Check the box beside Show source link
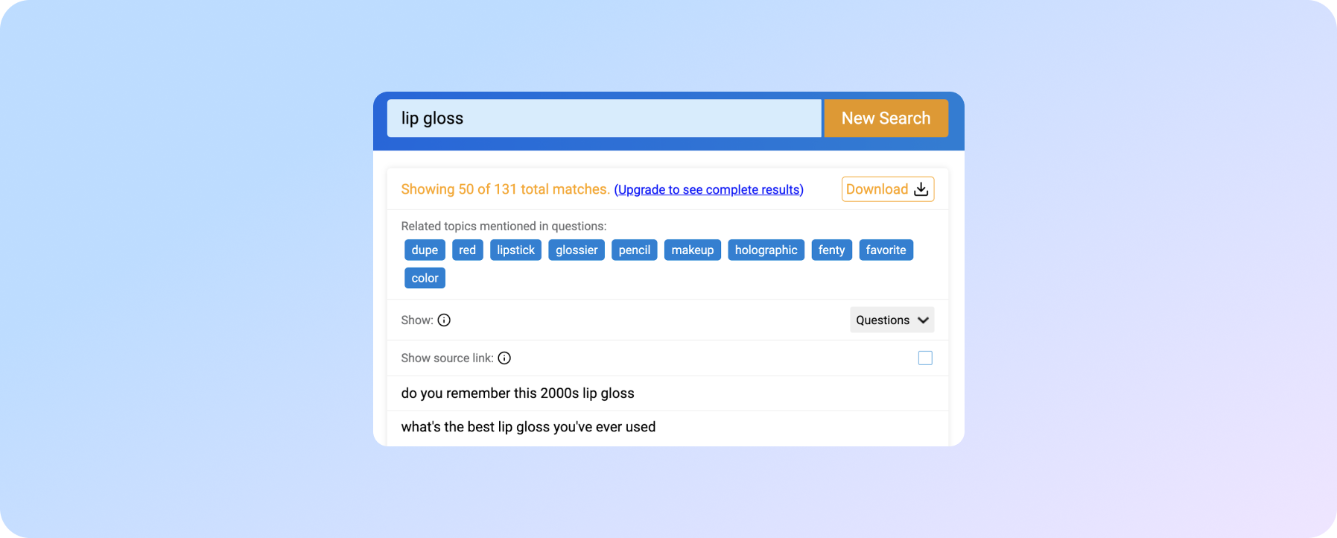 coord(925,358)
